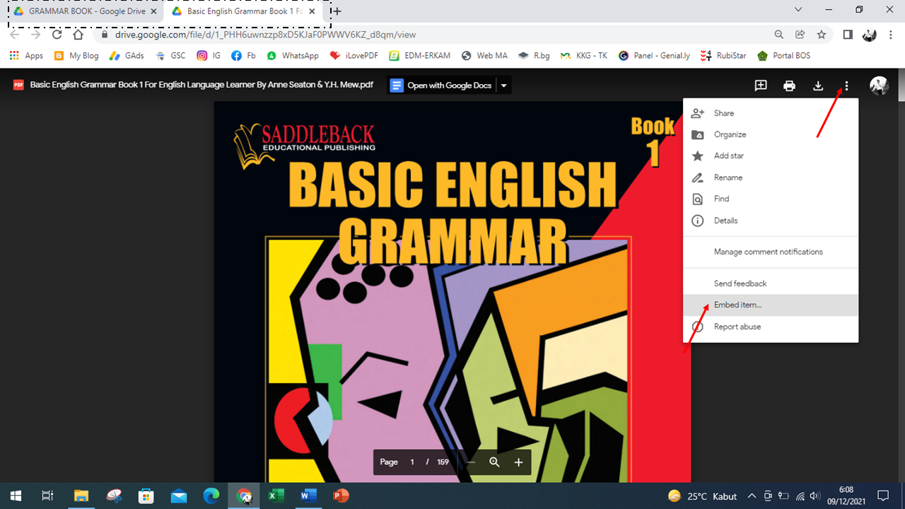Viewport: 905px width, 509px height.
Task: Download the file with download icon
Action: (818, 86)
